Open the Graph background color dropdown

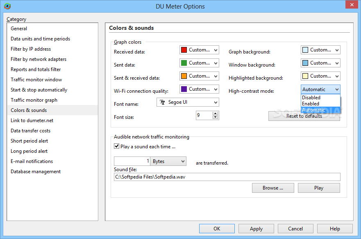pyautogui.click(x=320, y=50)
